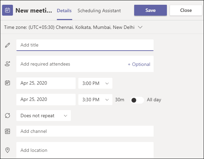Image resolution: width=204 pixels, height=159 pixels.
Task: Click the Add location field
Action: click(85, 150)
